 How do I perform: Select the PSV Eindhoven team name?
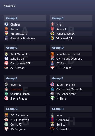pos(20,120)
